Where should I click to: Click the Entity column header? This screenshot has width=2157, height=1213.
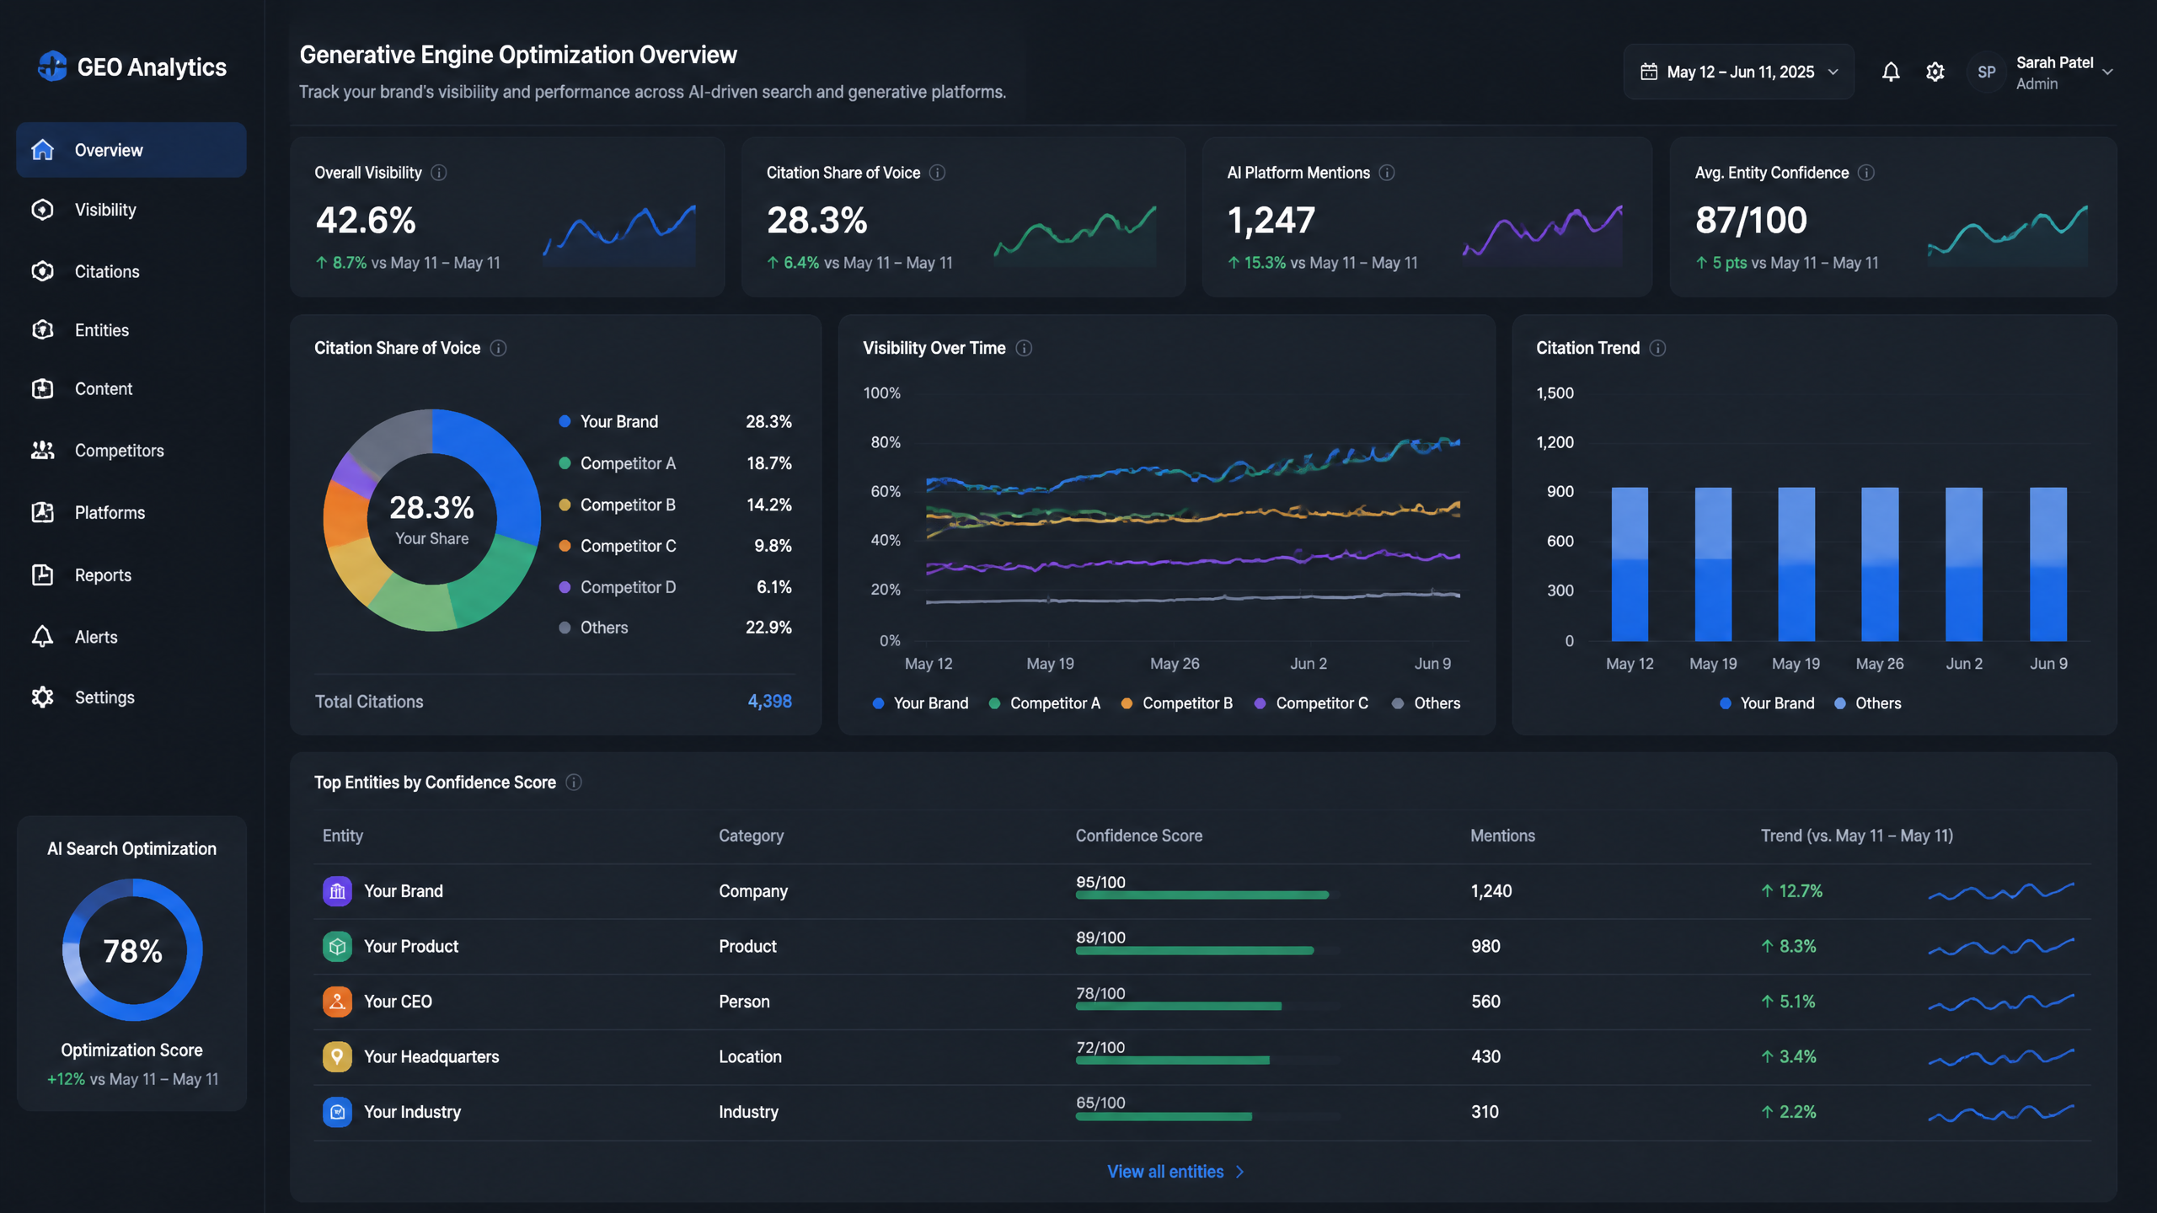point(343,836)
